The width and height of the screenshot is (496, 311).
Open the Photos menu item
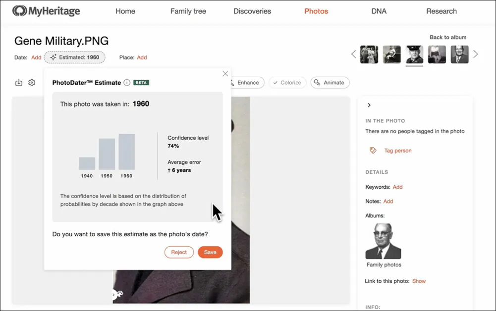tap(316, 11)
